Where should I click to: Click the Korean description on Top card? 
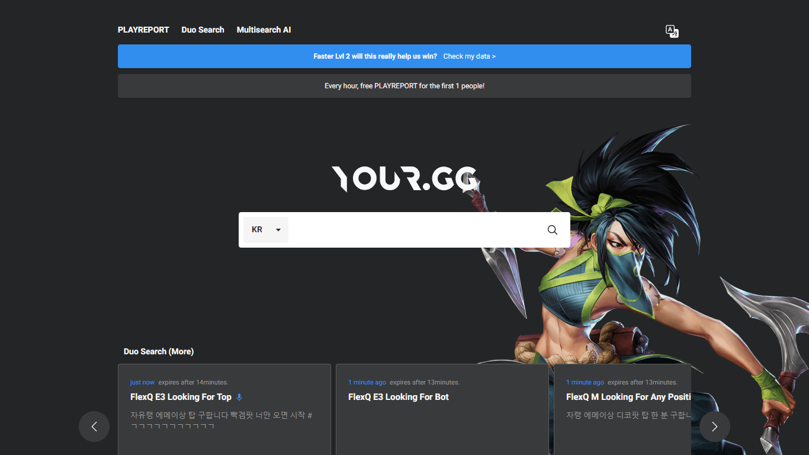221,421
